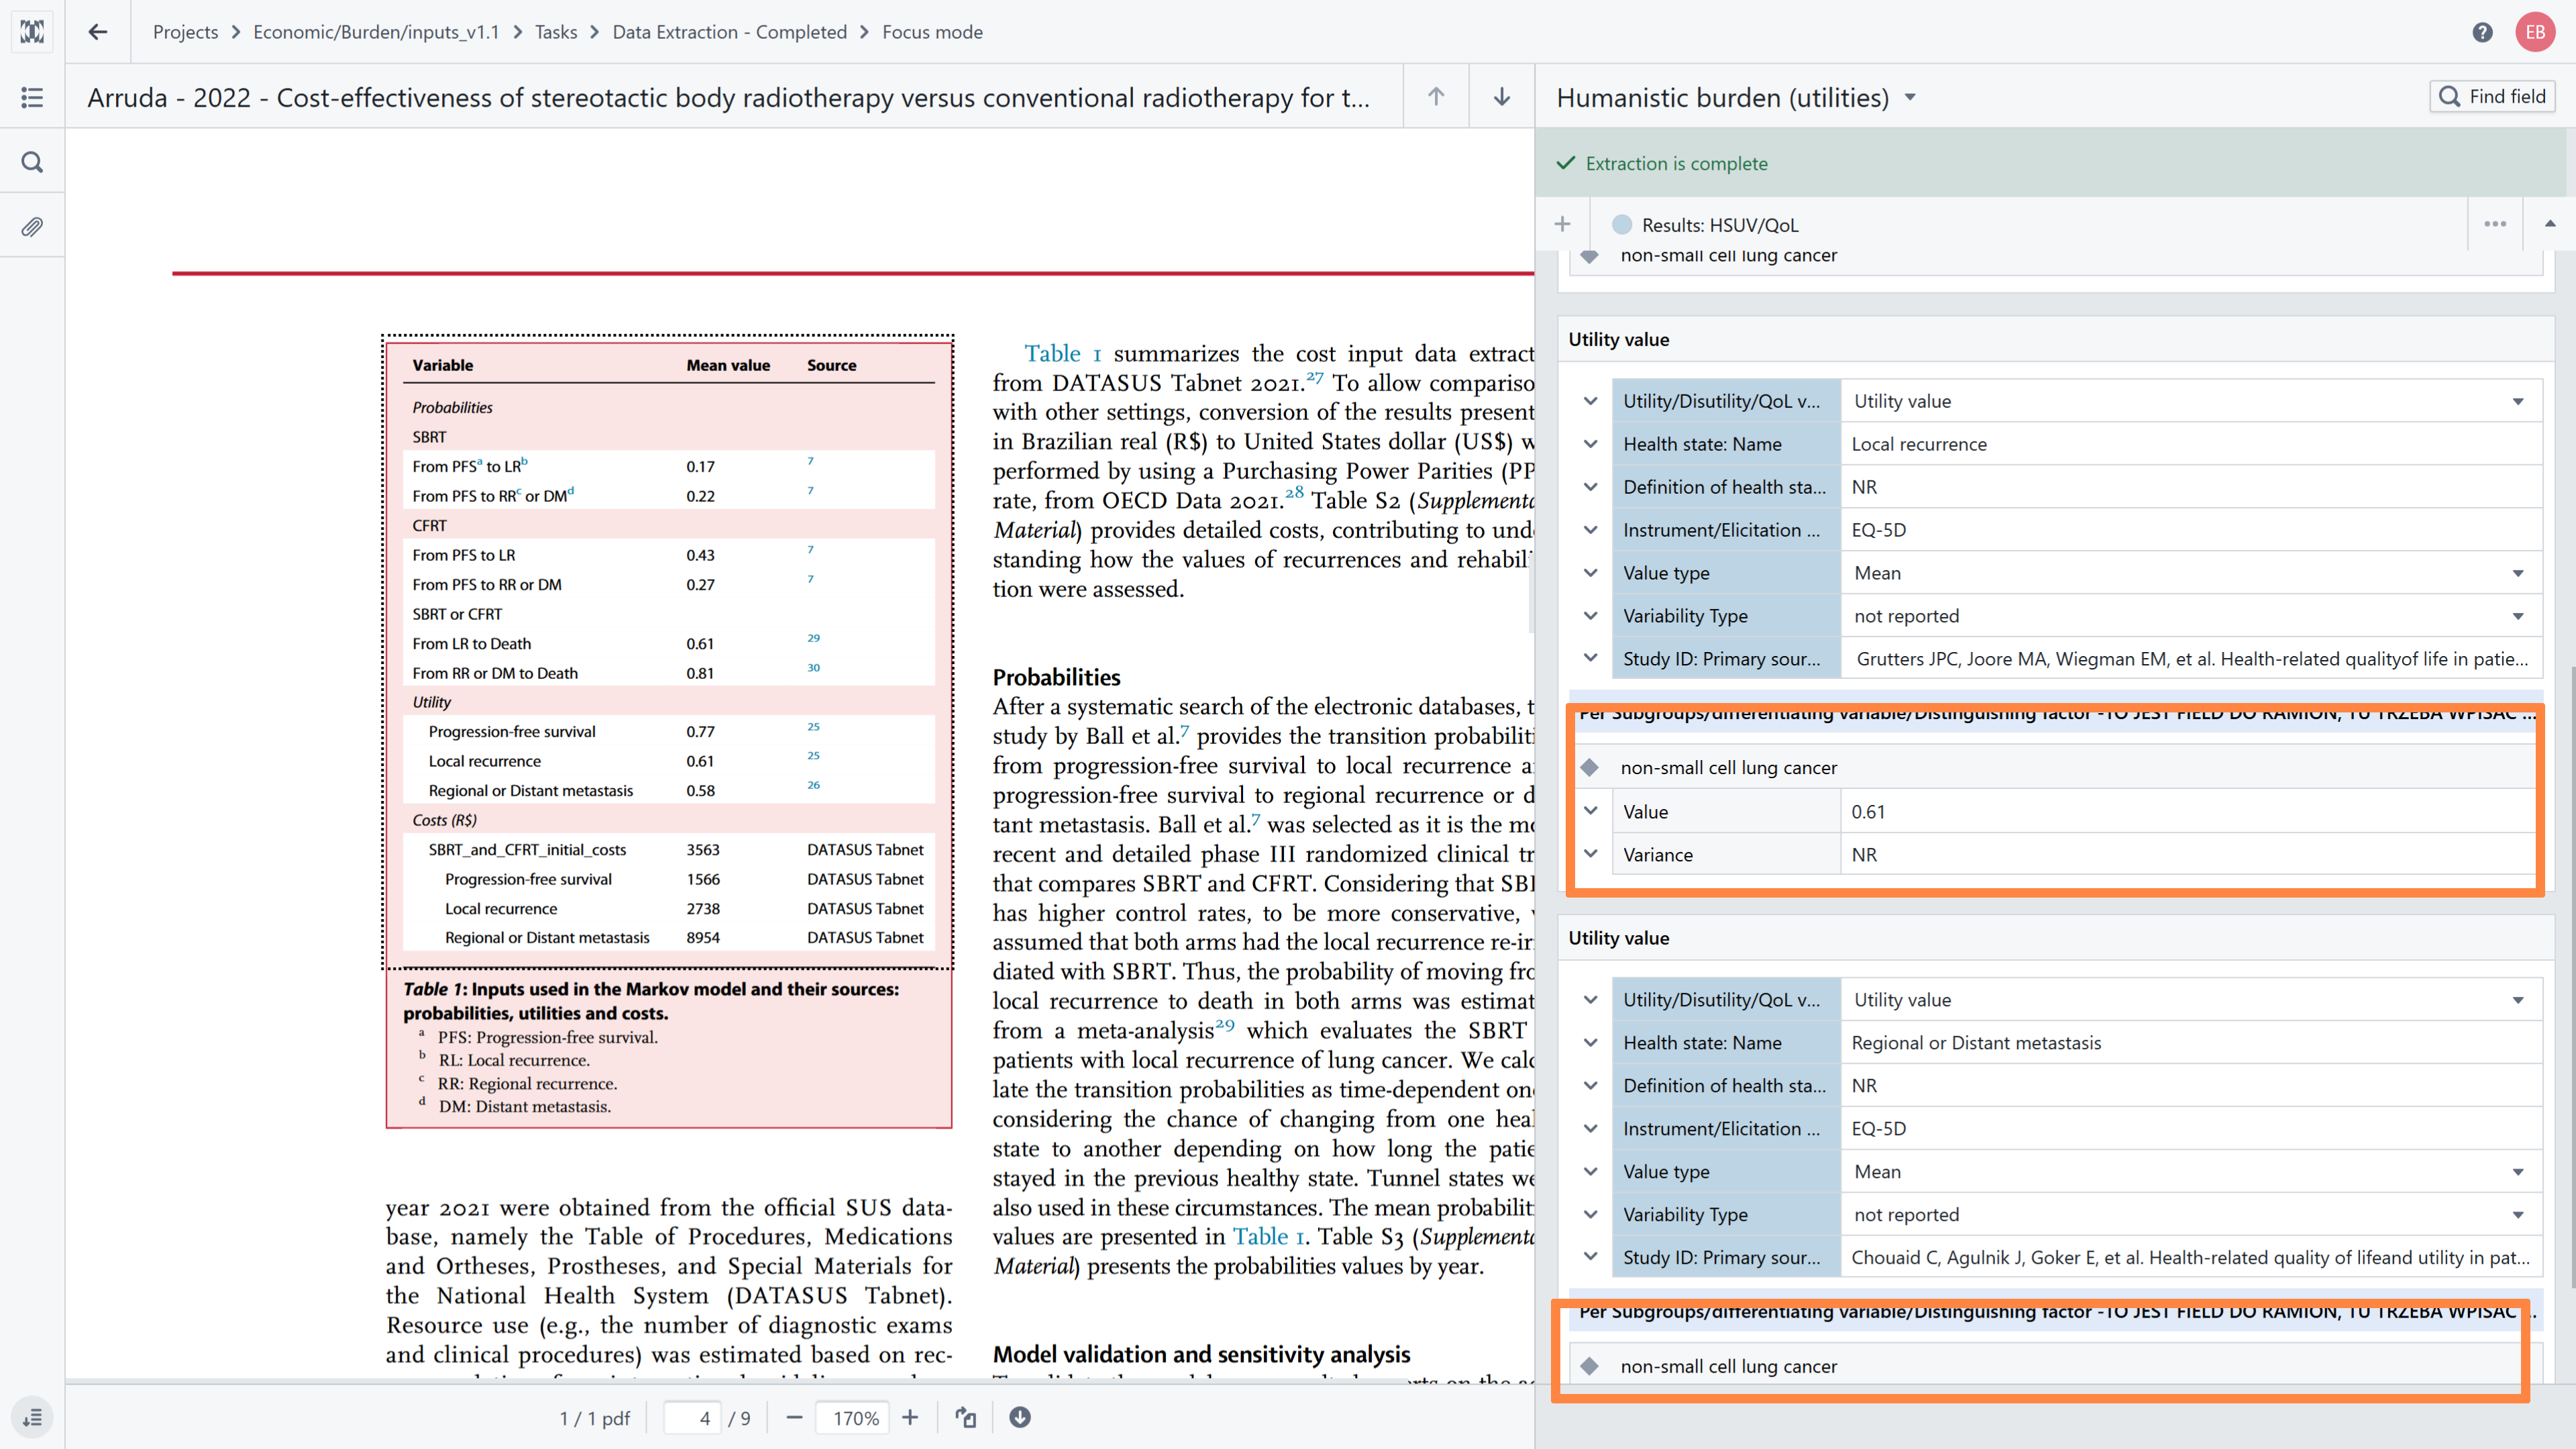Screen dimensions: 2576x1449
Task: Open the EB user avatar menu
Action: coord(2535,32)
